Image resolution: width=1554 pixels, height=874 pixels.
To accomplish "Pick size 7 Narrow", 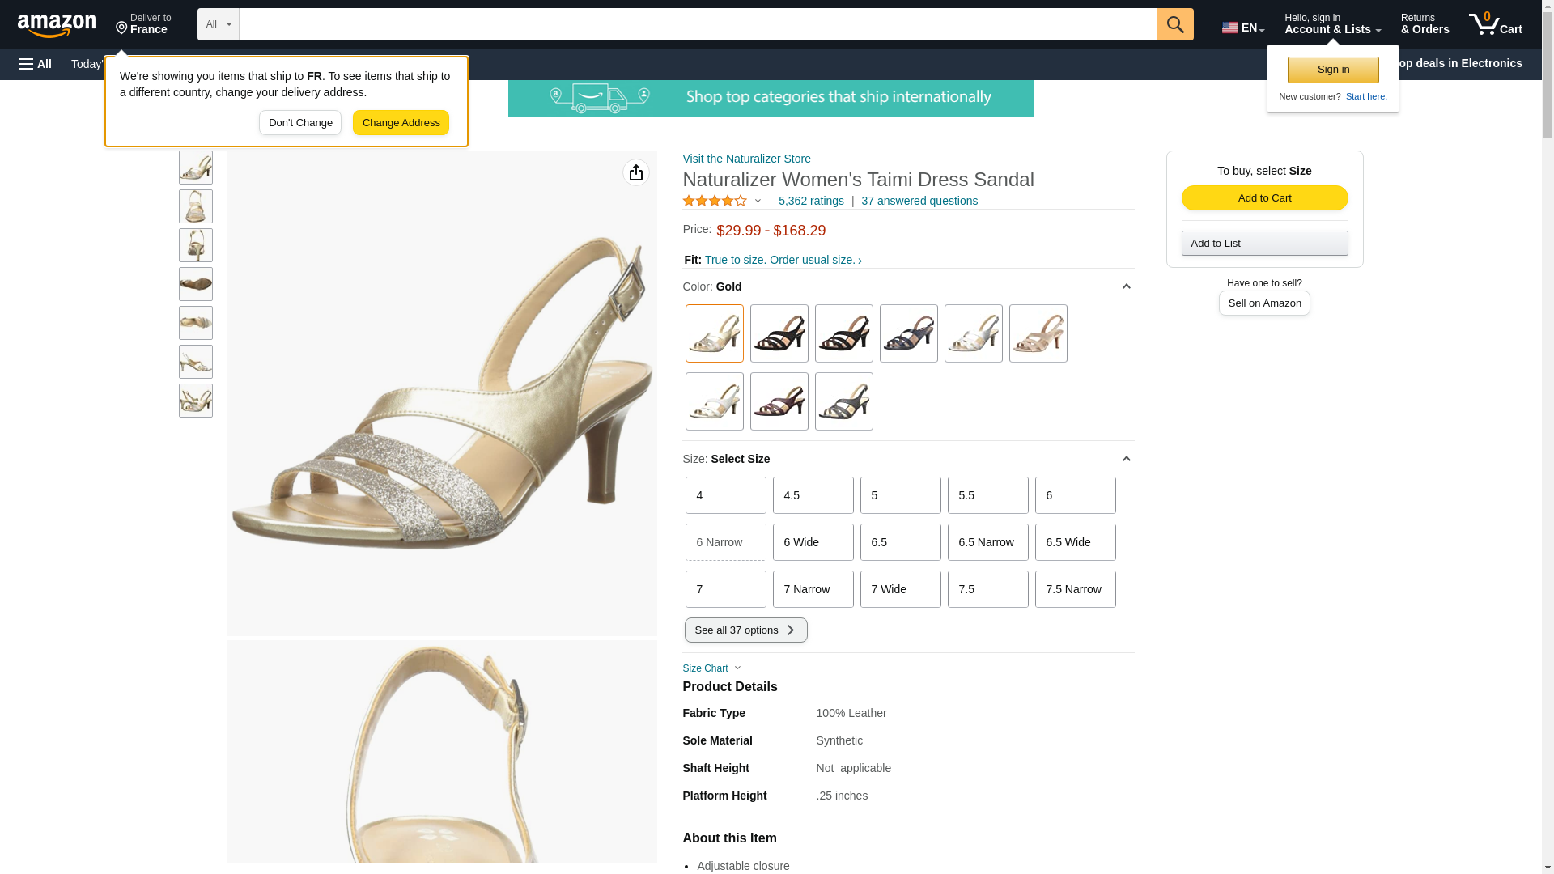I will point(813,589).
